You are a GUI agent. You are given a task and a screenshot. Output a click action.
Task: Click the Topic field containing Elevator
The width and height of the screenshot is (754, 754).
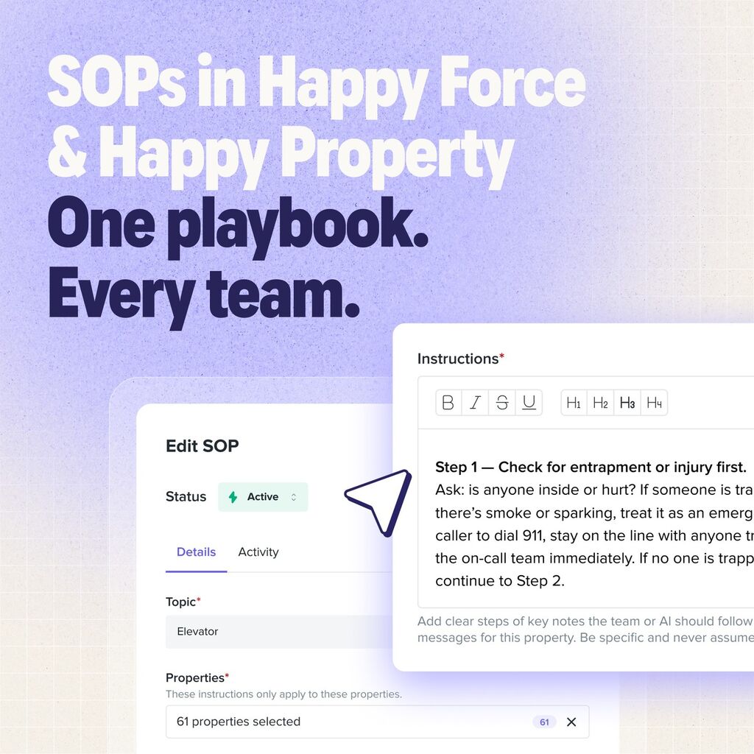pos(279,631)
